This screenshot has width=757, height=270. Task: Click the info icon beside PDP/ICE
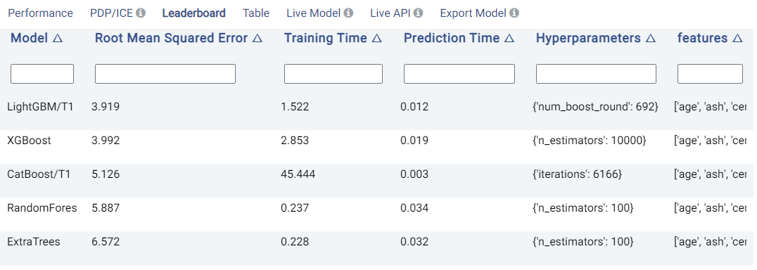point(141,13)
